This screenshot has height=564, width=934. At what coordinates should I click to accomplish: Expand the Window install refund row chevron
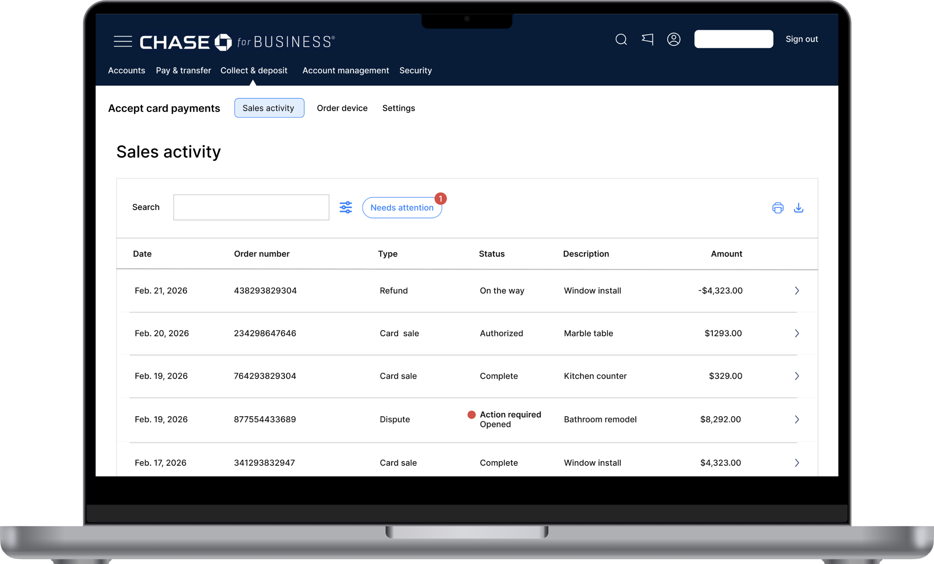pyautogui.click(x=797, y=291)
